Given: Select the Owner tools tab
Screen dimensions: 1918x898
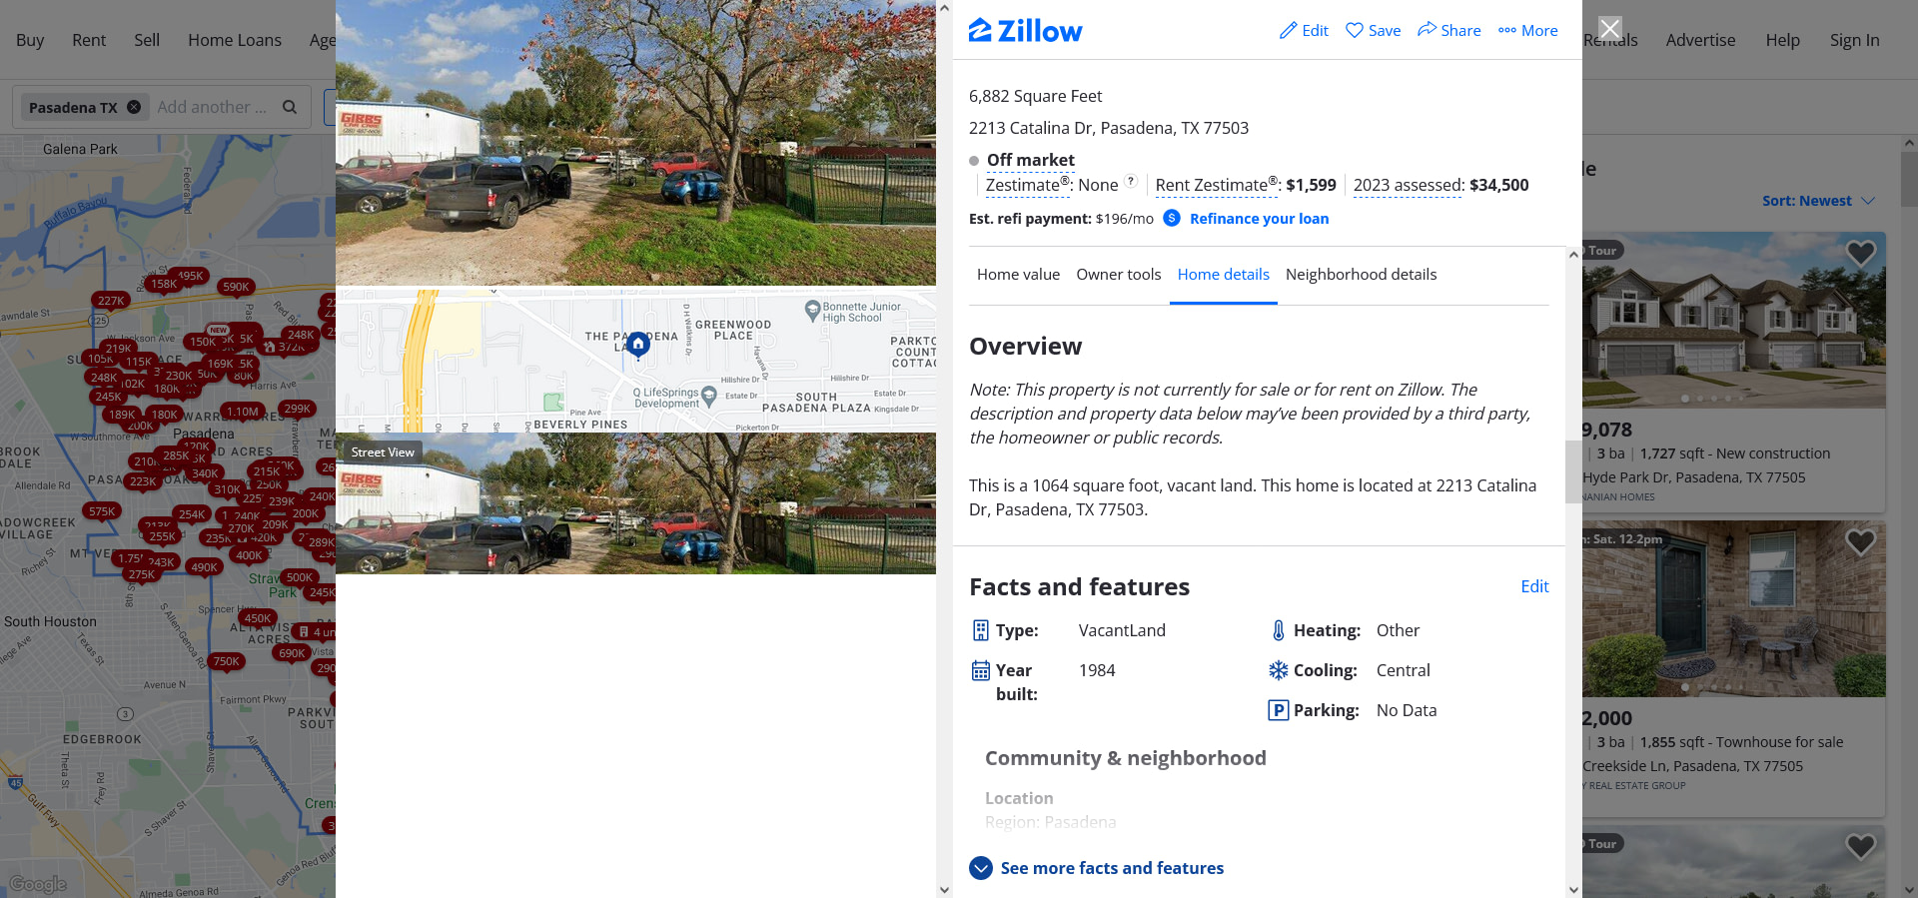Looking at the screenshot, I should 1119,275.
